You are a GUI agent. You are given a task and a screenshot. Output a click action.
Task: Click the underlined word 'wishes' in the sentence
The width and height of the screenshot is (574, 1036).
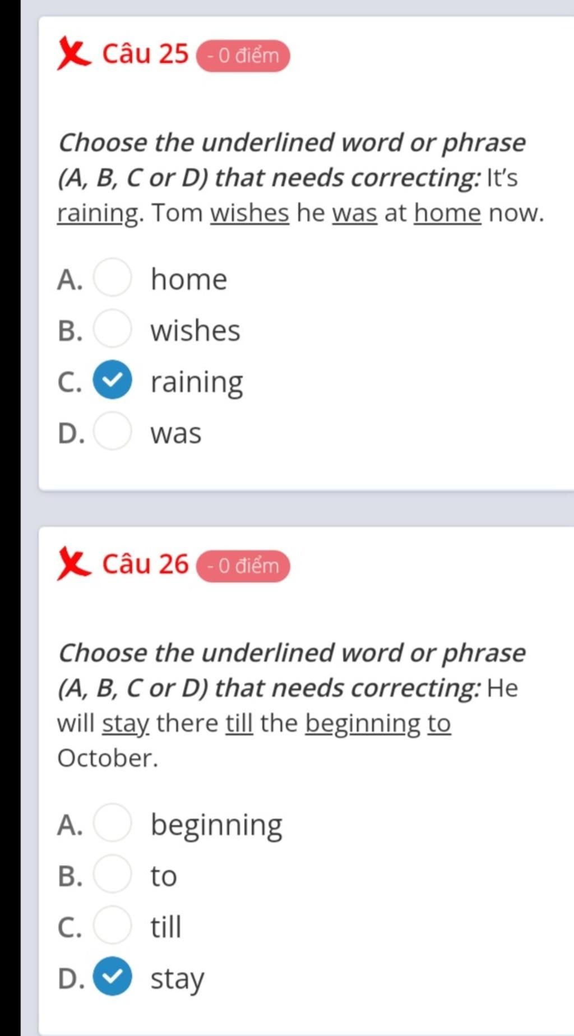(250, 213)
